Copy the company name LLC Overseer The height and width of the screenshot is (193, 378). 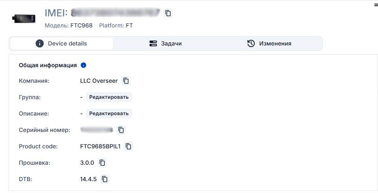click(x=126, y=81)
